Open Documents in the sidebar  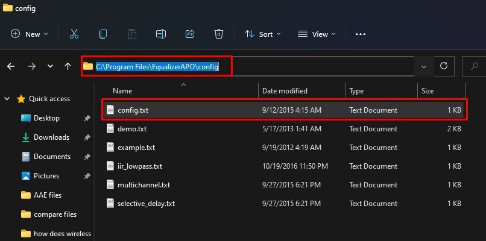46,157
